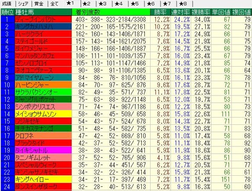Click the 34.0% place rate cell
This screenshot has width=252, height=191.
[x=201, y=19]
